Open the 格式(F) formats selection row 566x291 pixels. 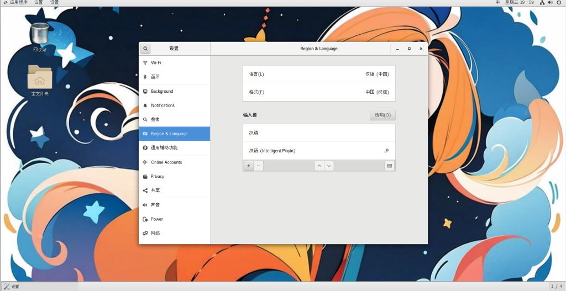point(319,92)
